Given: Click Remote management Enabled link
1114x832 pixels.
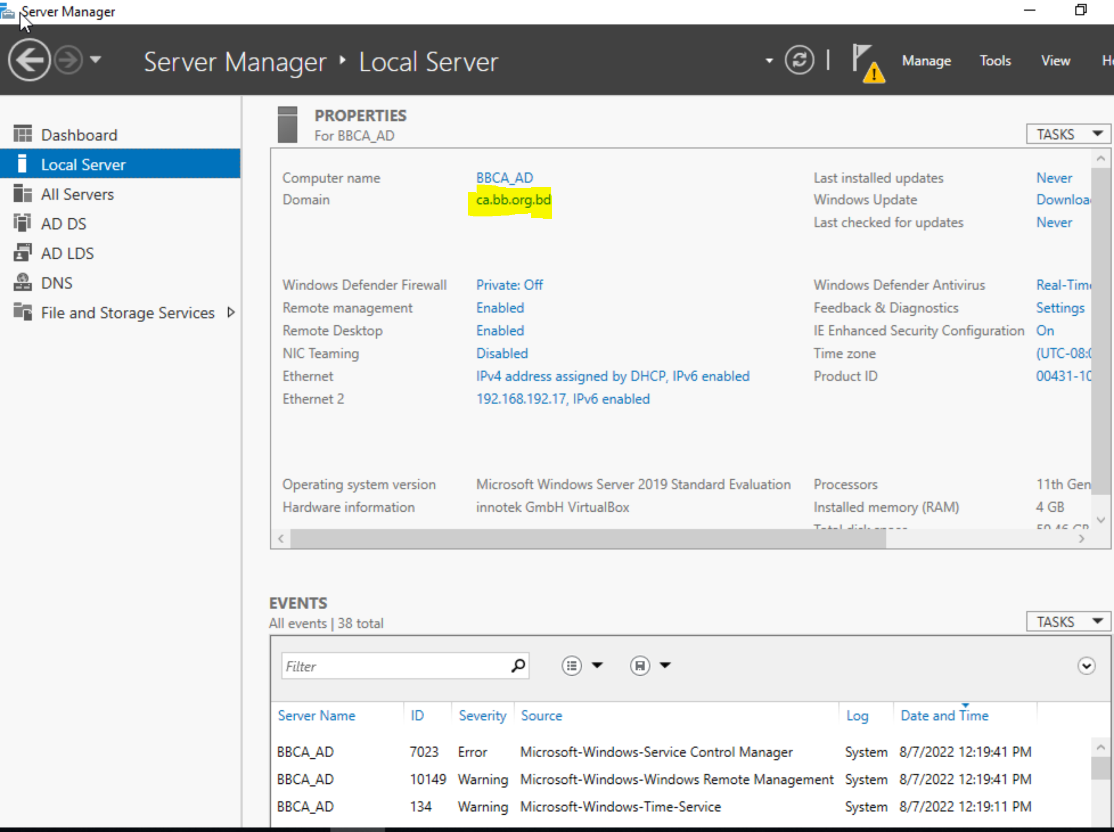Looking at the screenshot, I should [500, 308].
